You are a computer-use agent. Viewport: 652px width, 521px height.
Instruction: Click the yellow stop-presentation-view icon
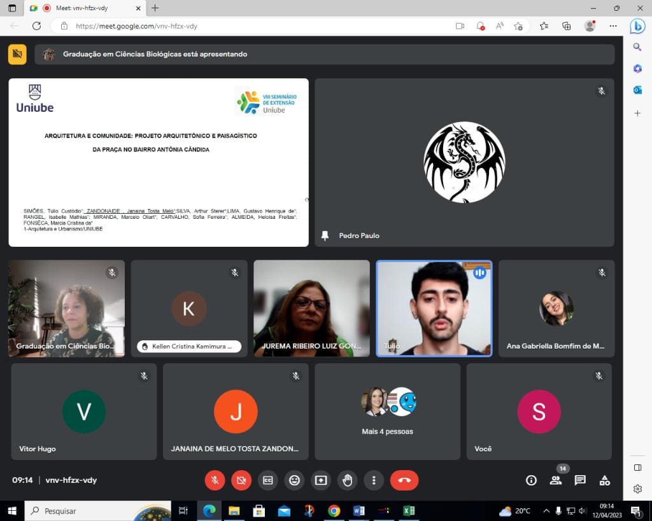(17, 54)
